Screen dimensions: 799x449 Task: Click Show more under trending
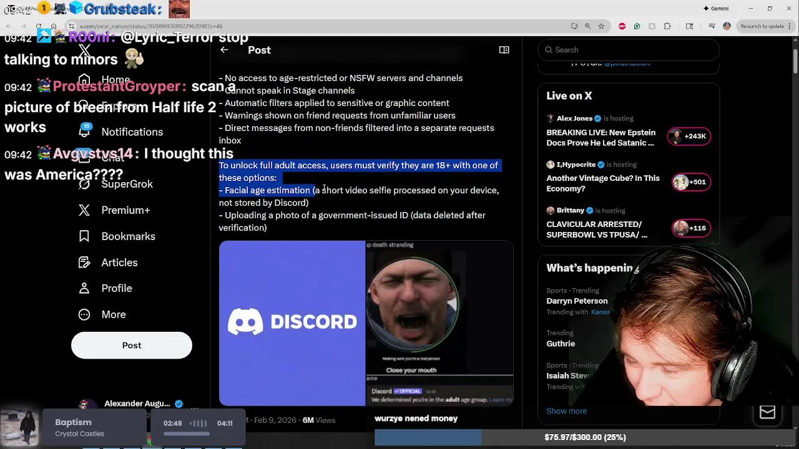click(x=566, y=411)
